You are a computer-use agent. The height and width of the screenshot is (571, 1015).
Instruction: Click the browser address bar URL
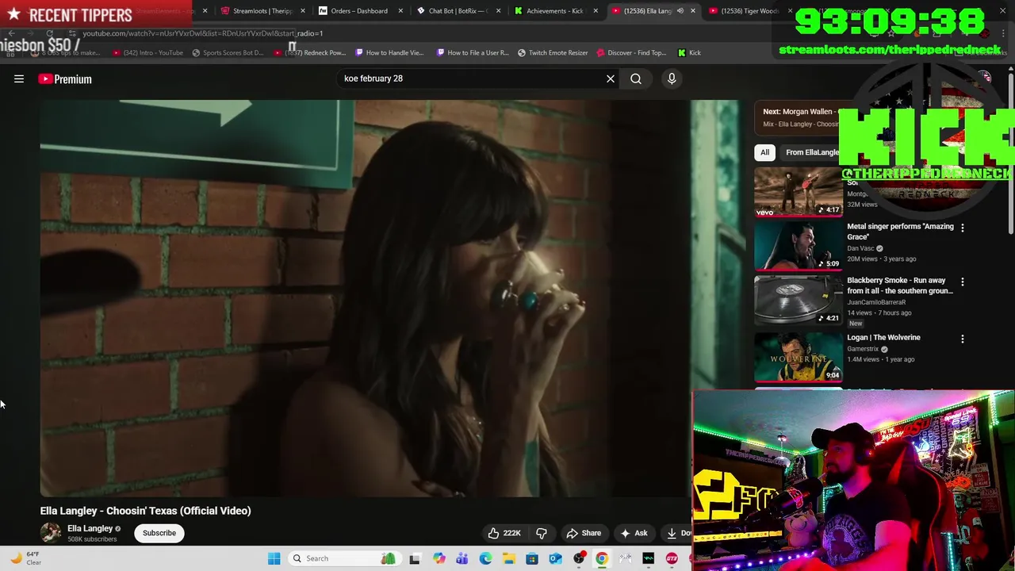click(x=202, y=33)
